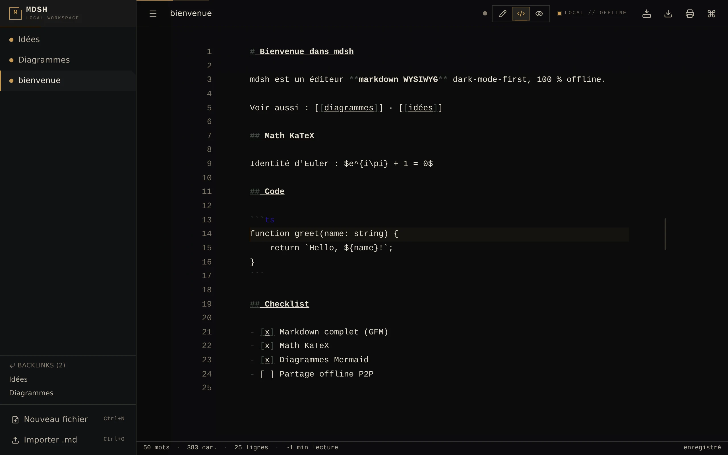Click the MDSH logo icon
This screenshot has width=728, height=455.
[x=15, y=13]
